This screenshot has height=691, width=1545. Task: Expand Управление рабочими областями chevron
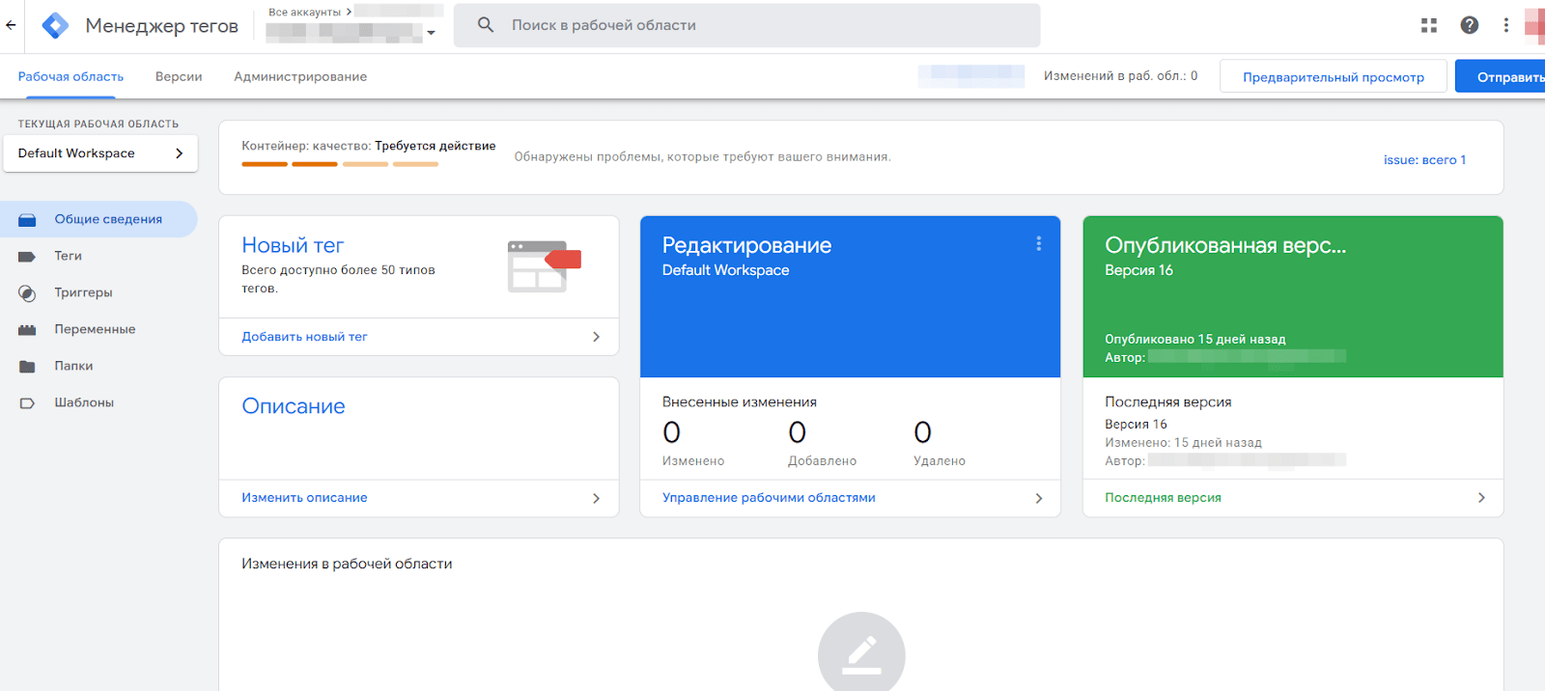[x=1039, y=498]
